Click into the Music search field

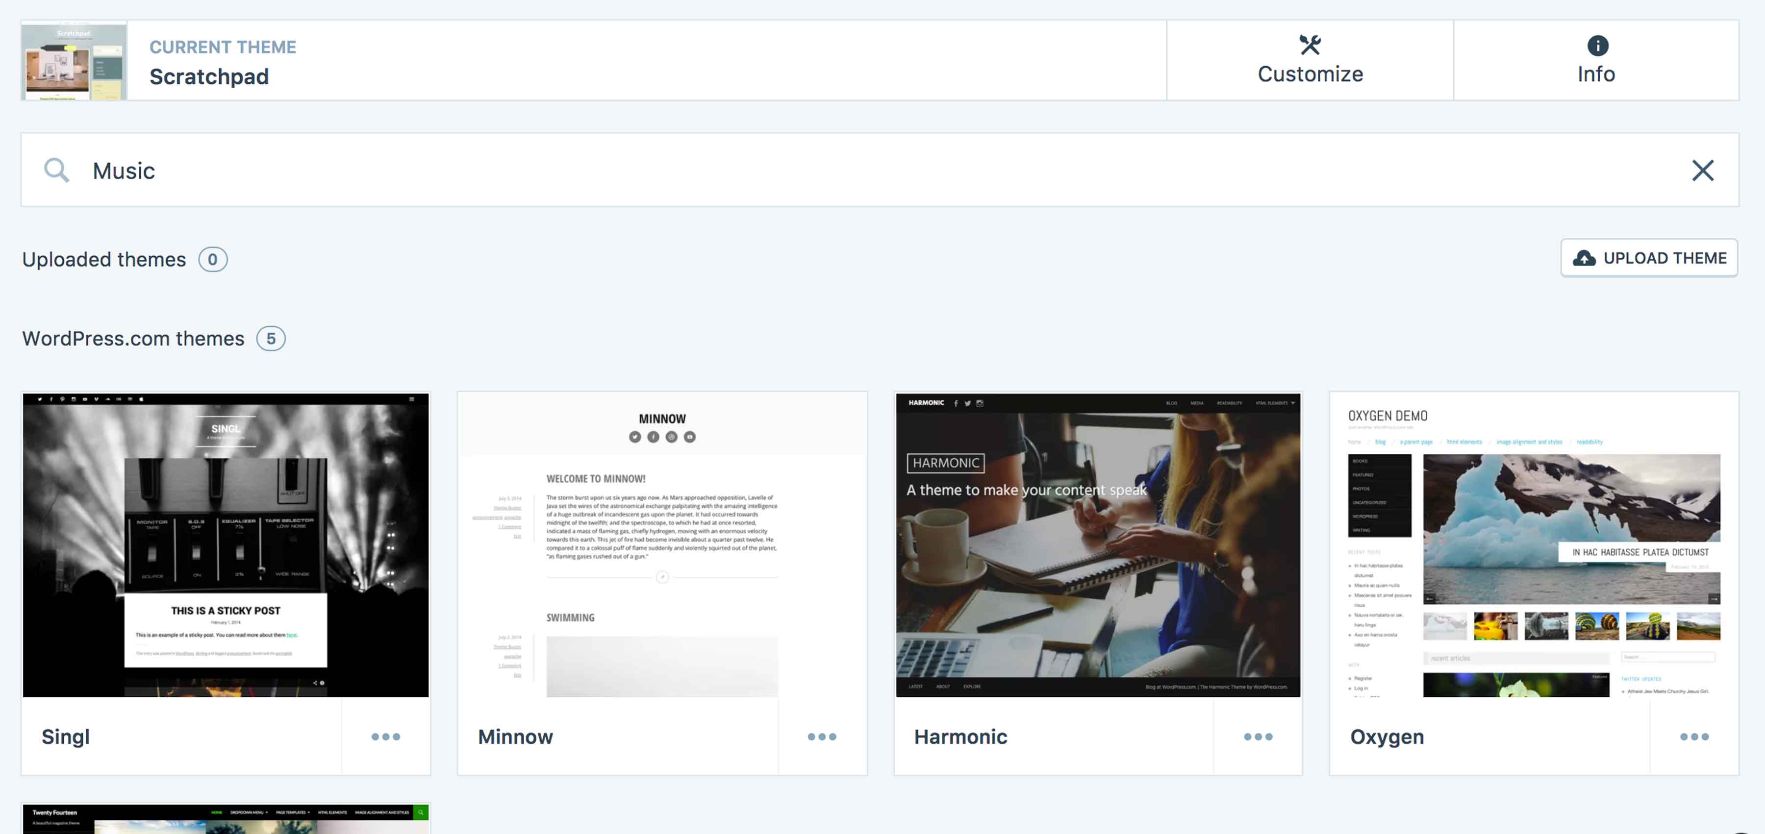point(822,171)
